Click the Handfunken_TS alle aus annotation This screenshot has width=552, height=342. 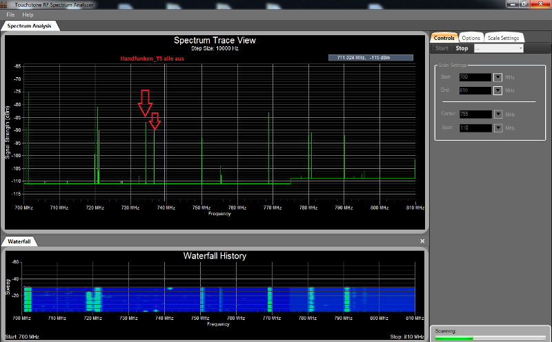[x=152, y=59]
